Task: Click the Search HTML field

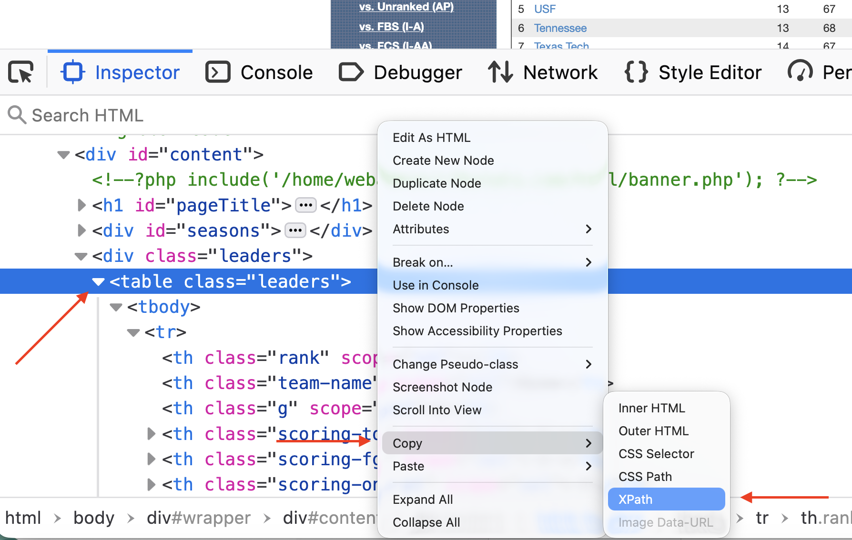Action: click(191, 115)
